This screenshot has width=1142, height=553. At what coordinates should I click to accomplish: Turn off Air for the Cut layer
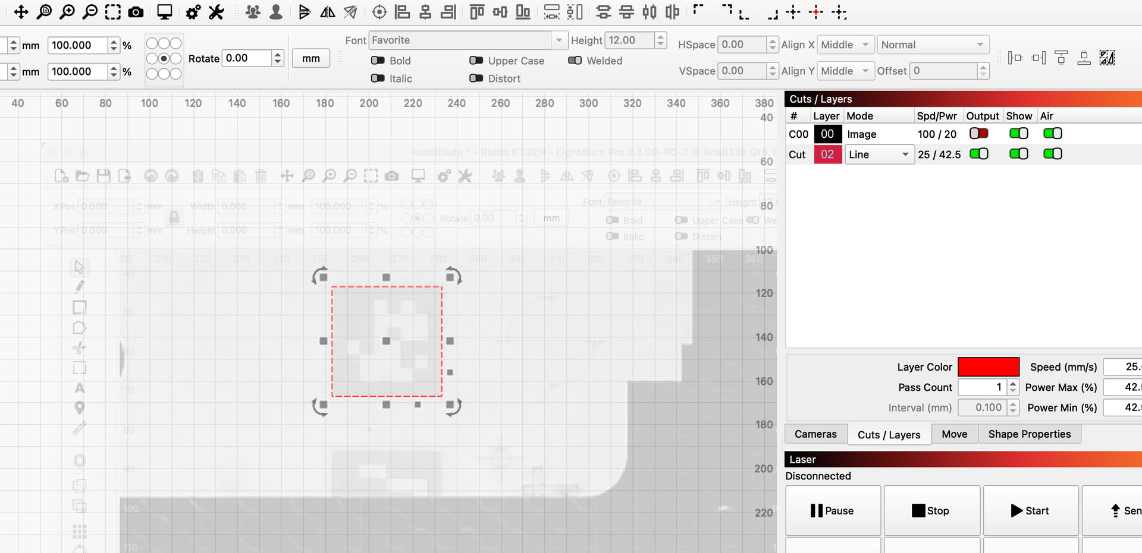pyautogui.click(x=1052, y=154)
